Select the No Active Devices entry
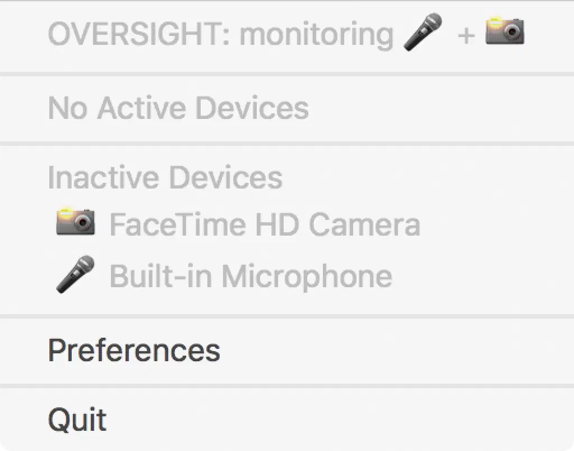 [x=178, y=108]
